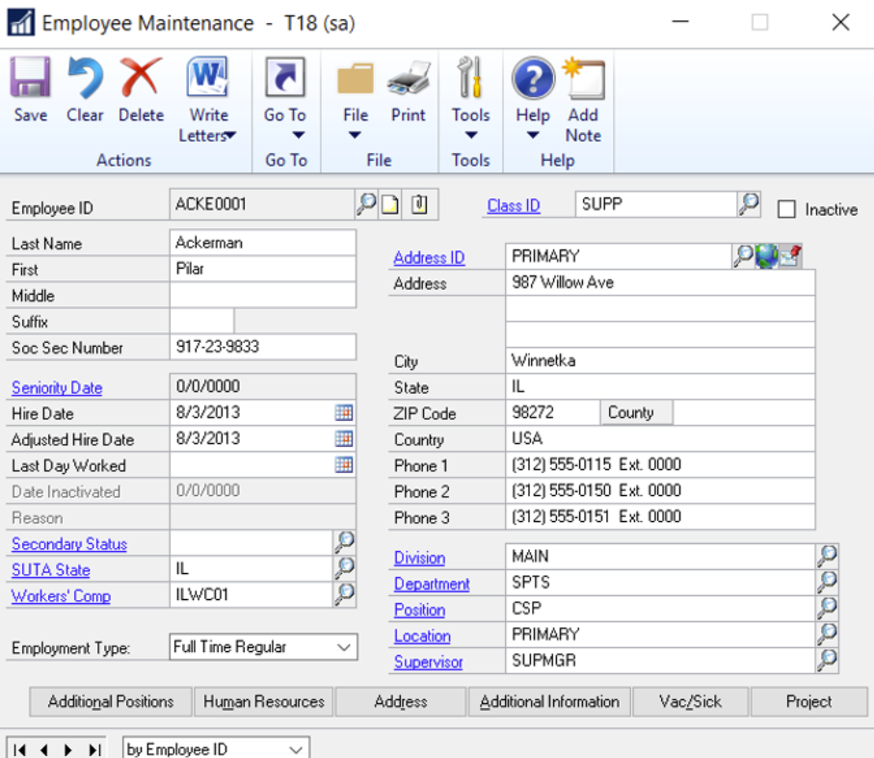Follow the Secondary Status link
Viewport: 874px width, 758px height.
[x=69, y=544]
